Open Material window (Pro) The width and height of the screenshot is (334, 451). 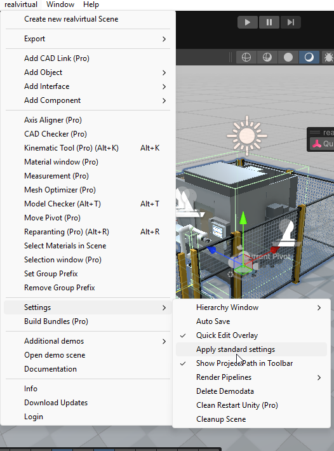(88, 162)
